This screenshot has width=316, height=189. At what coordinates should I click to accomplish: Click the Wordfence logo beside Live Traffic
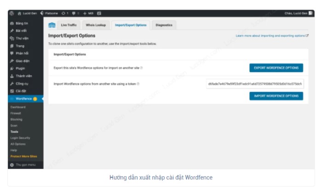(x=52, y=25)
